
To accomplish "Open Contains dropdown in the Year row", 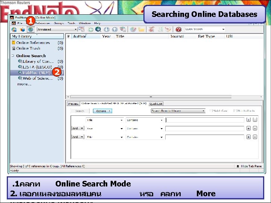I will (145, 129).
